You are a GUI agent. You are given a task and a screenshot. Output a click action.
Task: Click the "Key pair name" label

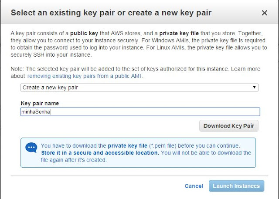(40, 103)
